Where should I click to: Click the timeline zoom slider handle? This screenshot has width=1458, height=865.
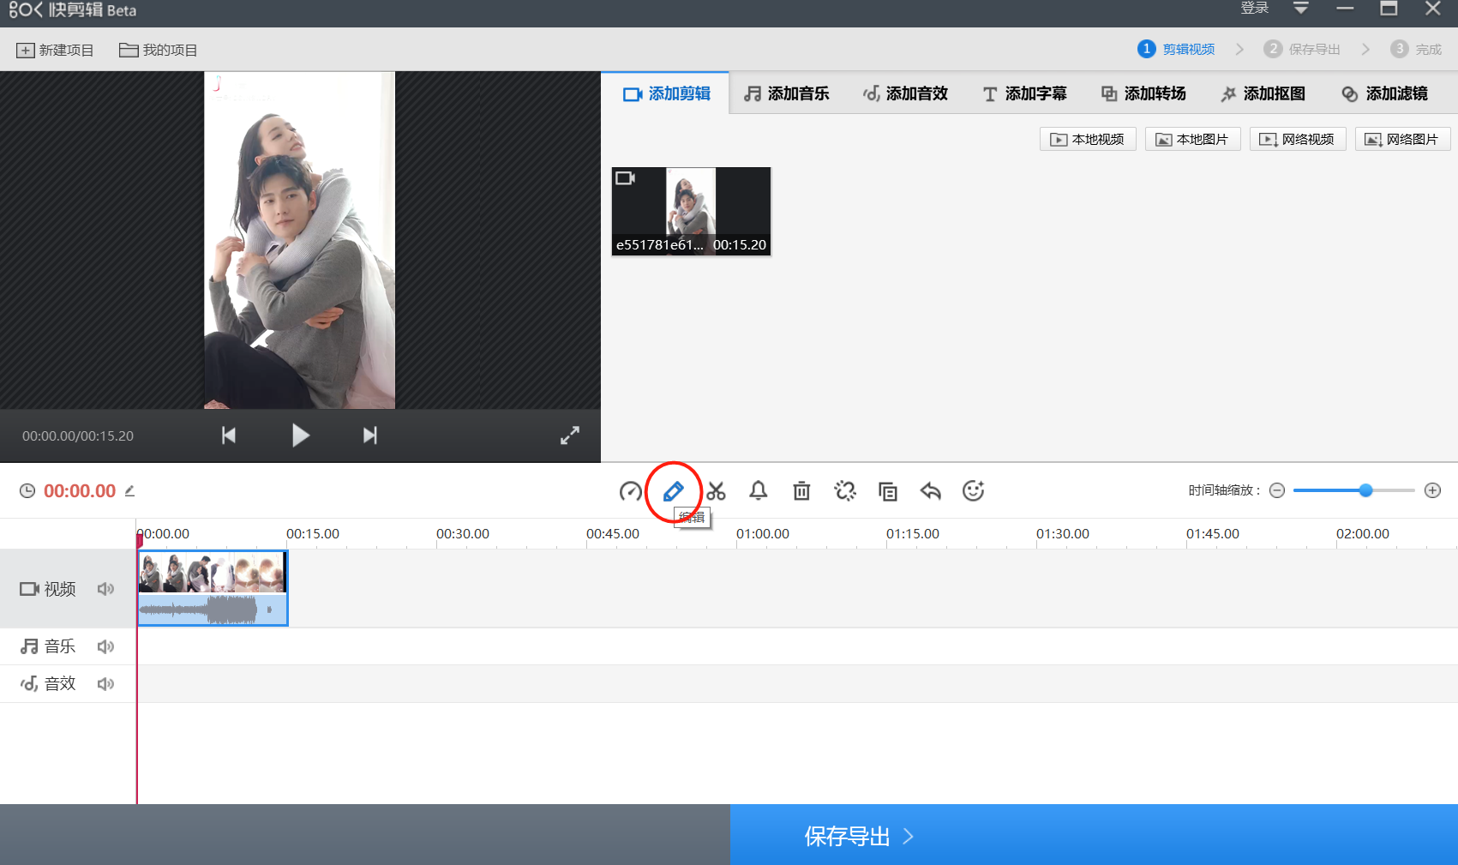click(x=1365, y=490)
